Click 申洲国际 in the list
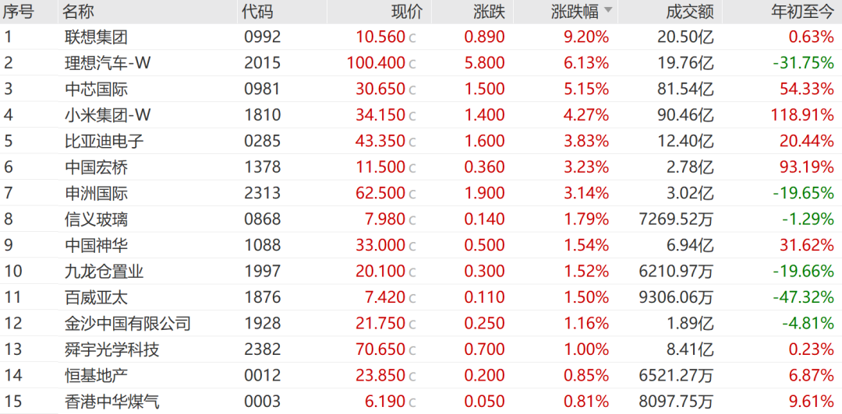The height and width of the screenshot is (414, 842). pos(96,193)
